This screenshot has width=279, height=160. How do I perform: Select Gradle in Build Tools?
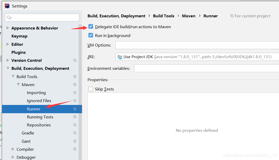[x=28, y=133]
